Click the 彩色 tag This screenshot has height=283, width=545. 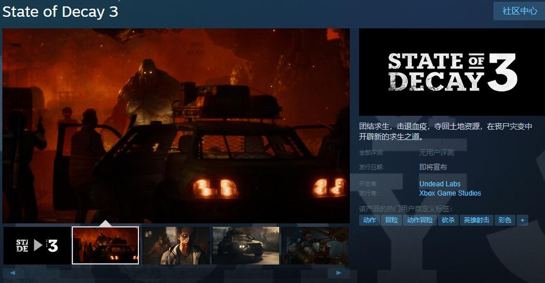(x=504, y=220)
